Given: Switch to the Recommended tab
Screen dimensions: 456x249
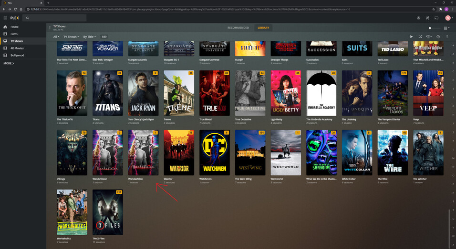Looking at the screenshot, I should point(238,28).
